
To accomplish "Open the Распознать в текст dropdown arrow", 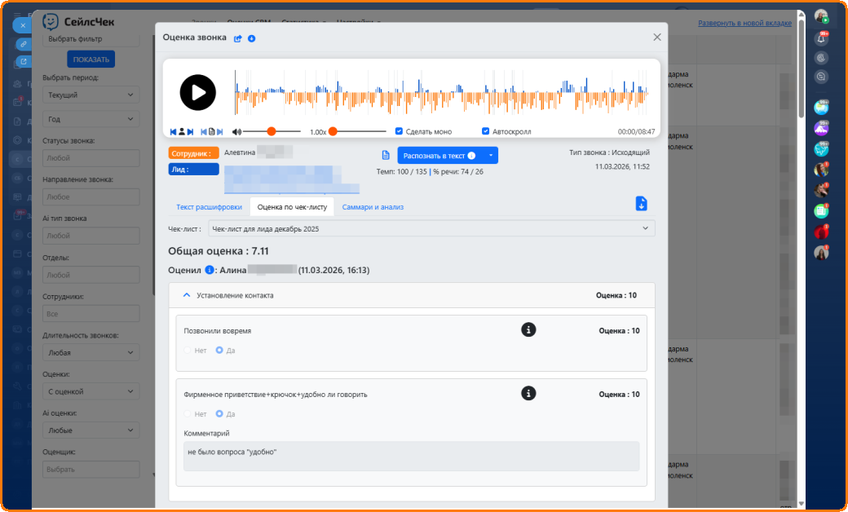I will pos(490,155).
